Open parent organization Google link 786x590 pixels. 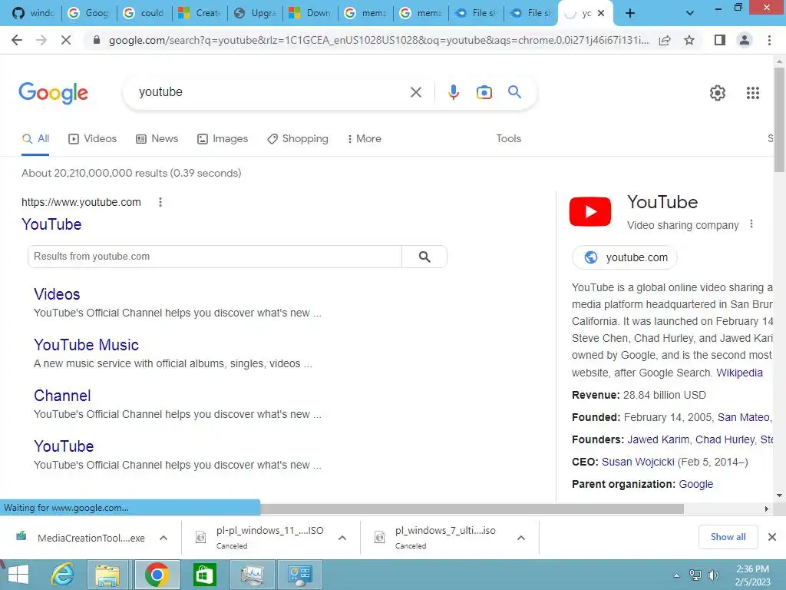pyautogui.click(x=695, y=484)
